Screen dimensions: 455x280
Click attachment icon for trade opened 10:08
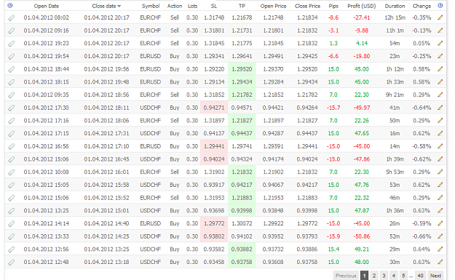click(x=11, y=172)
